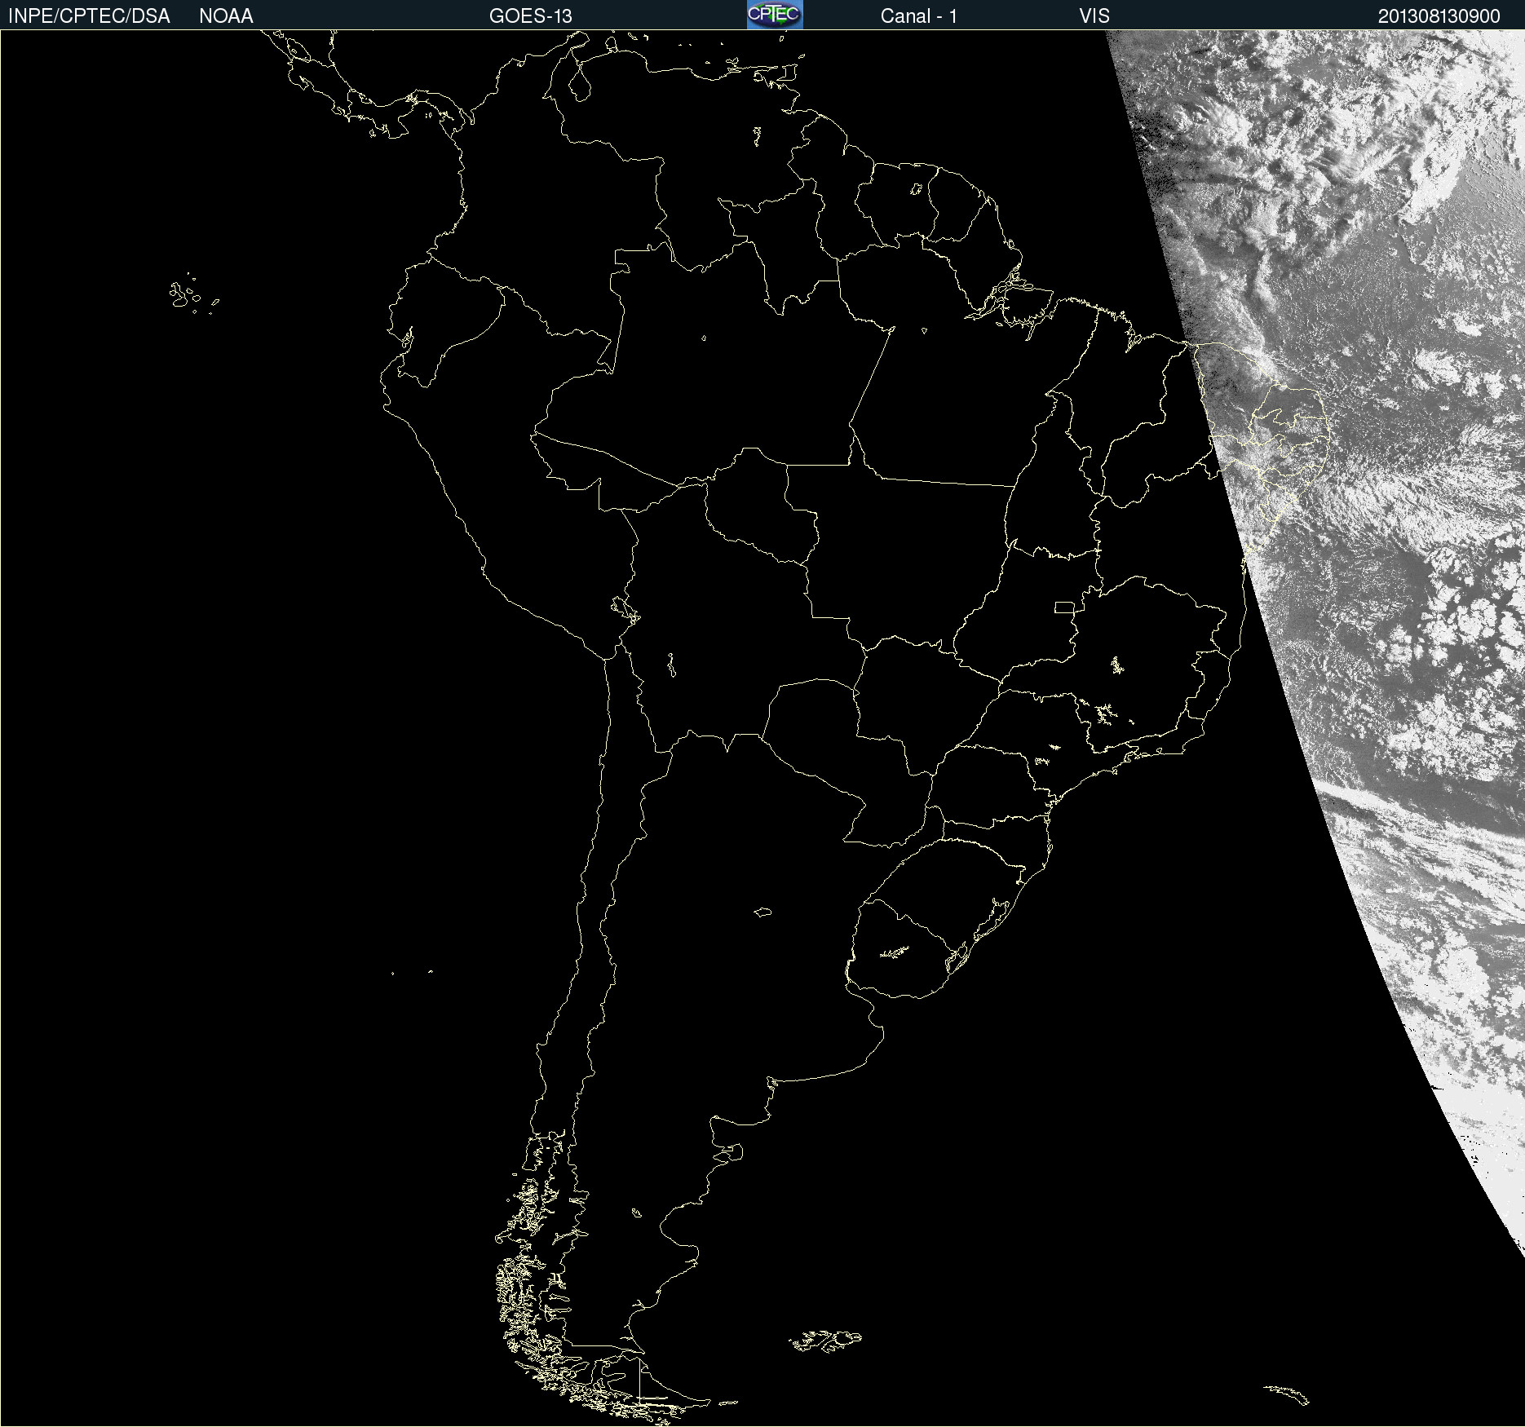Click the South Georgia island outline
The height and width of the screenshot is (1427, 1525).
tap(1287, 1393)
